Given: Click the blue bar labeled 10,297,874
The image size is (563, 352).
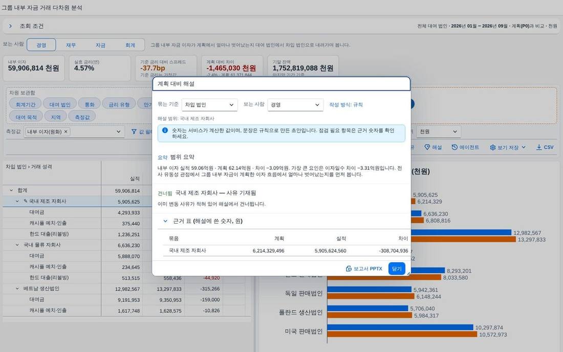Looking at the screenshot, I should pos(400,327).
